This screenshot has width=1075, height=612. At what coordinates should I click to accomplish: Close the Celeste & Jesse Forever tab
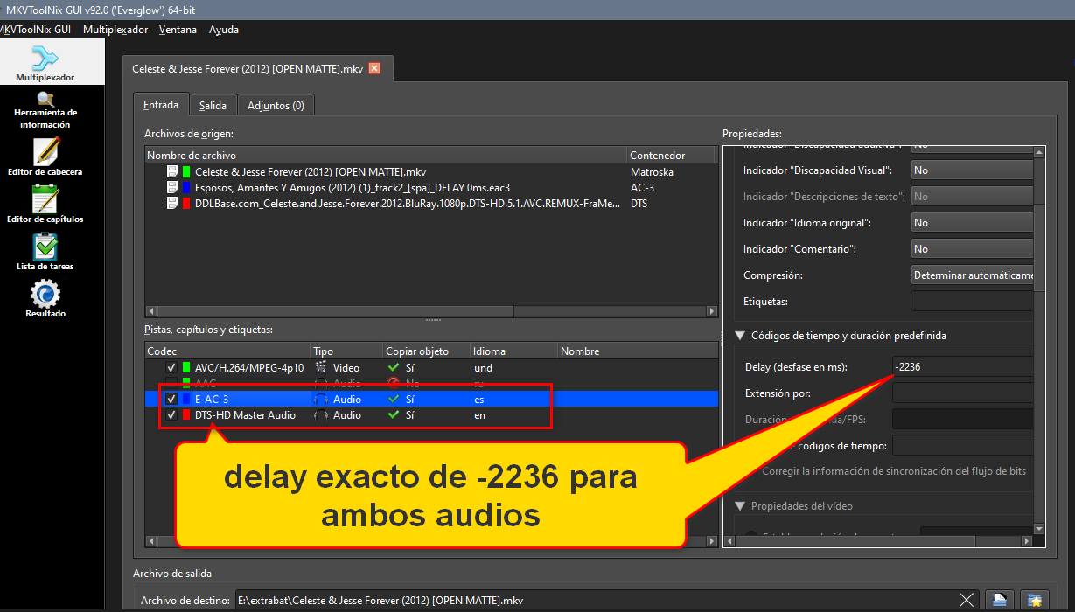click(x=374, y=68)
